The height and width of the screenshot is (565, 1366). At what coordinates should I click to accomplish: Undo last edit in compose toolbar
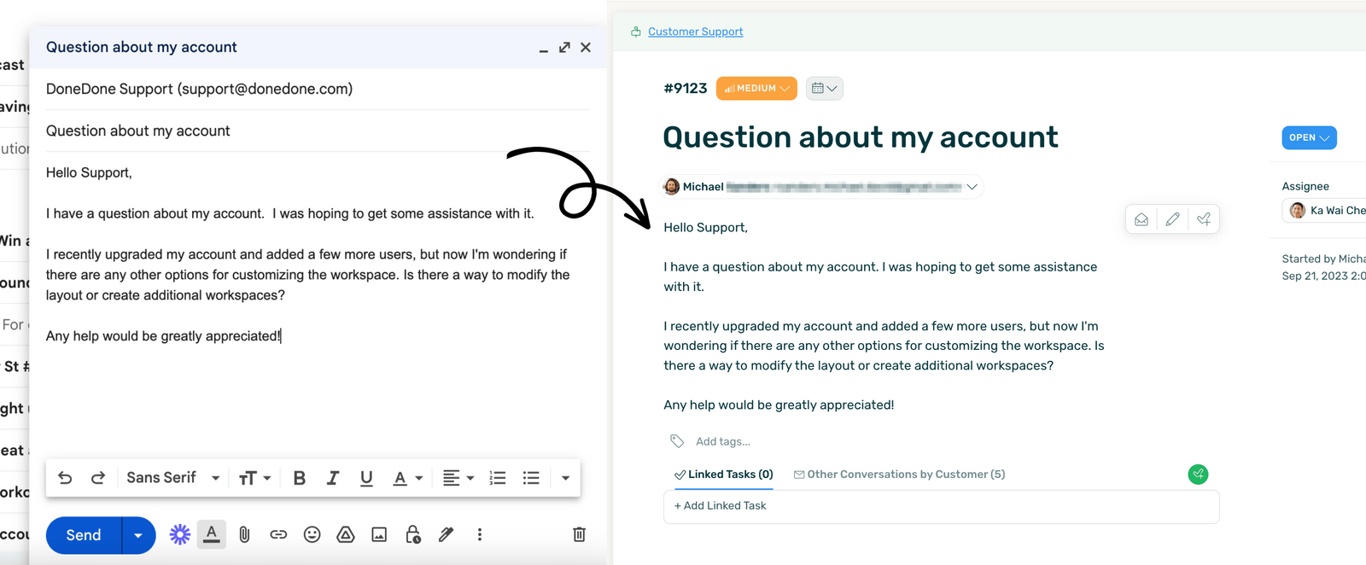point(65,478)
